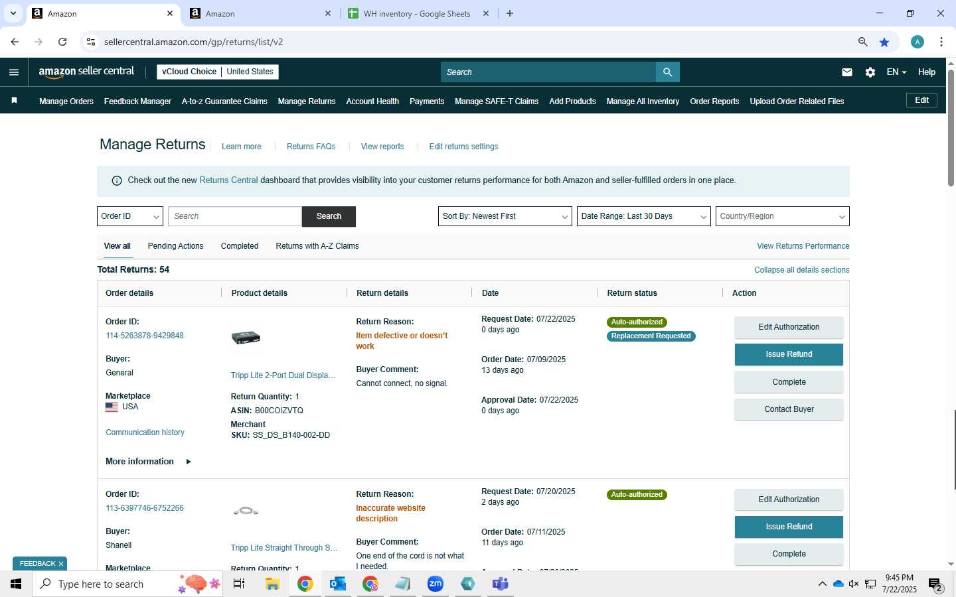The image size is (956, 597).
Task: Open Outlook from the taskbar
Action: pos(338,584)
